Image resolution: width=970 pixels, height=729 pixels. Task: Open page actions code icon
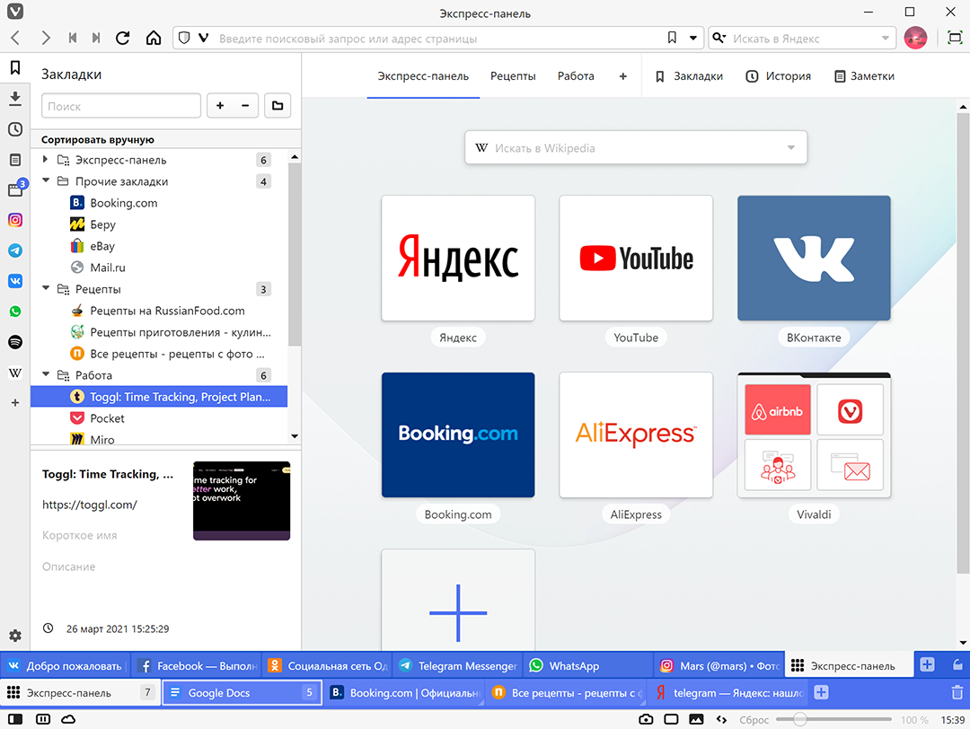click(721, 719)
